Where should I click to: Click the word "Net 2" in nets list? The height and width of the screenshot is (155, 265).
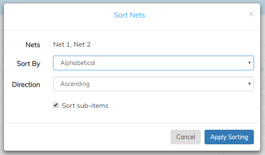(82, 45)
